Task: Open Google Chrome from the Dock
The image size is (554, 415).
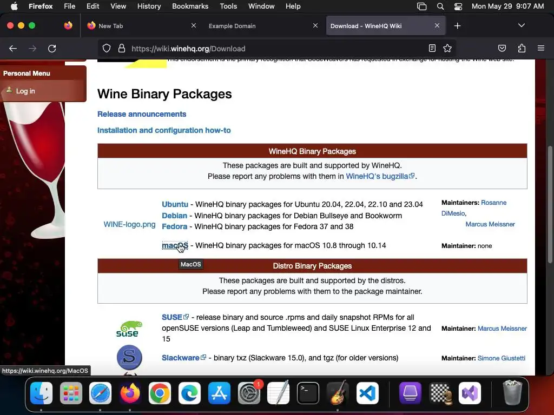Action: 160,393
